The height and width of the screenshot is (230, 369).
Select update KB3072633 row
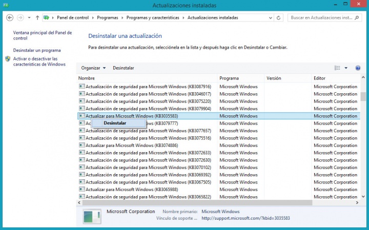[x=219, y=153]
